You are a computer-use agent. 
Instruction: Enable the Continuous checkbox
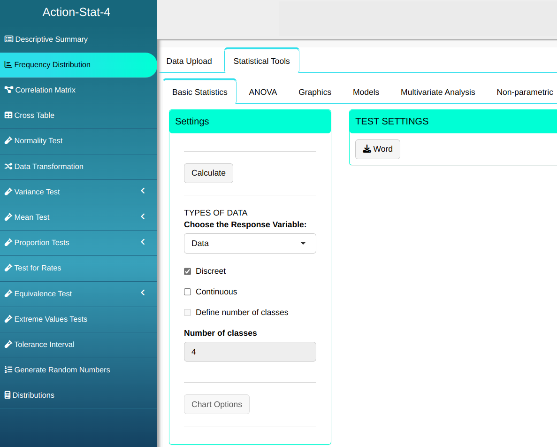point(188,292)
